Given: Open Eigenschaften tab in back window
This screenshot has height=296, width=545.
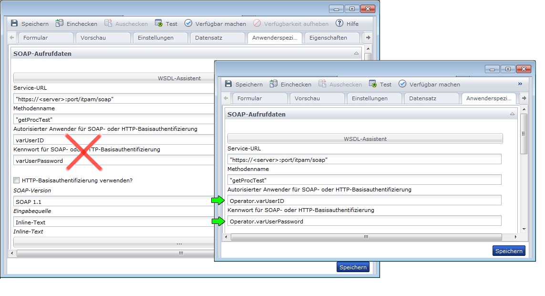Looking at the screenshot, I should (x=332, y=38).
